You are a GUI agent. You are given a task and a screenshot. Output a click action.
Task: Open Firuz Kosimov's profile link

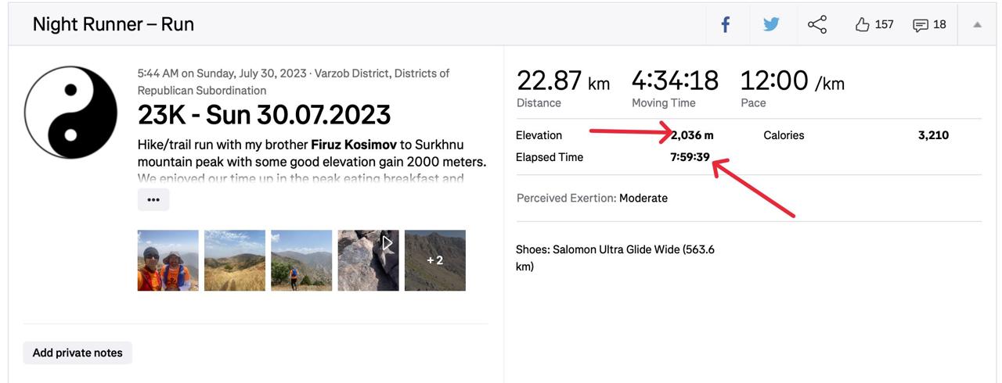click(x=354, y=145)
